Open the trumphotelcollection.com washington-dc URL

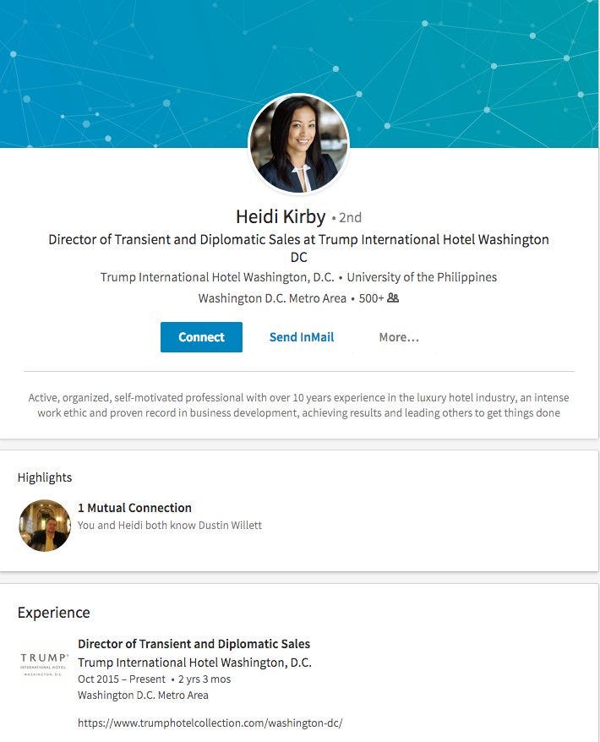point(210,723)
